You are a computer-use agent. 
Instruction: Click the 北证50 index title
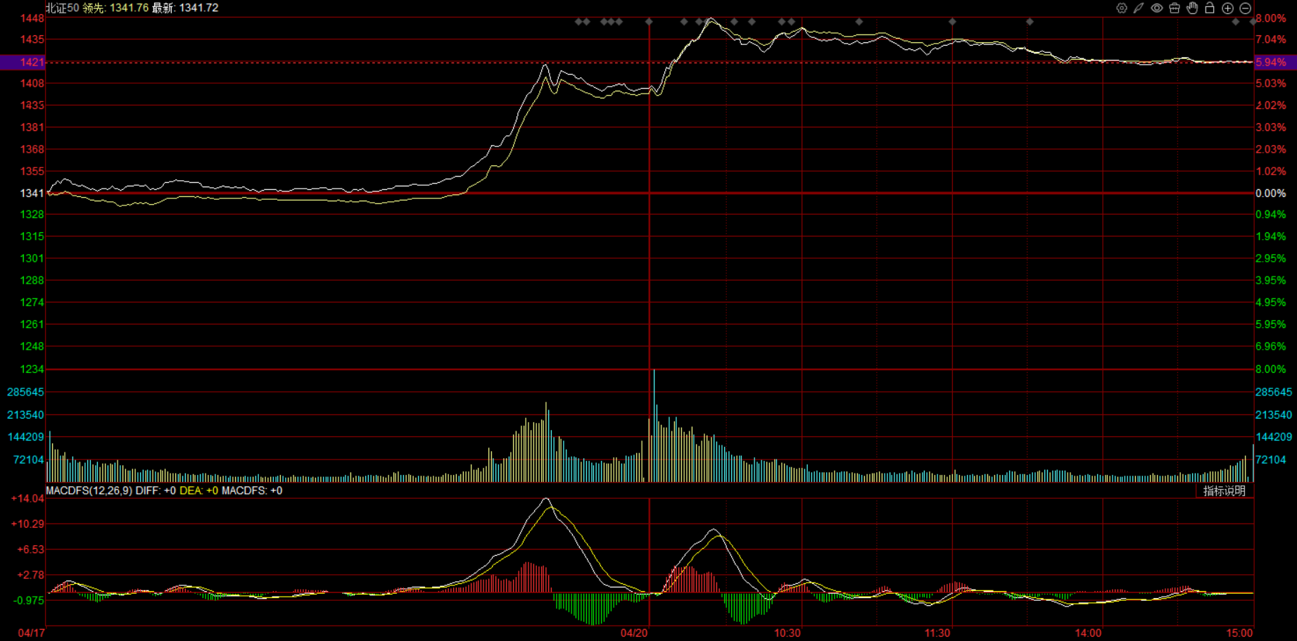(62, 8)
